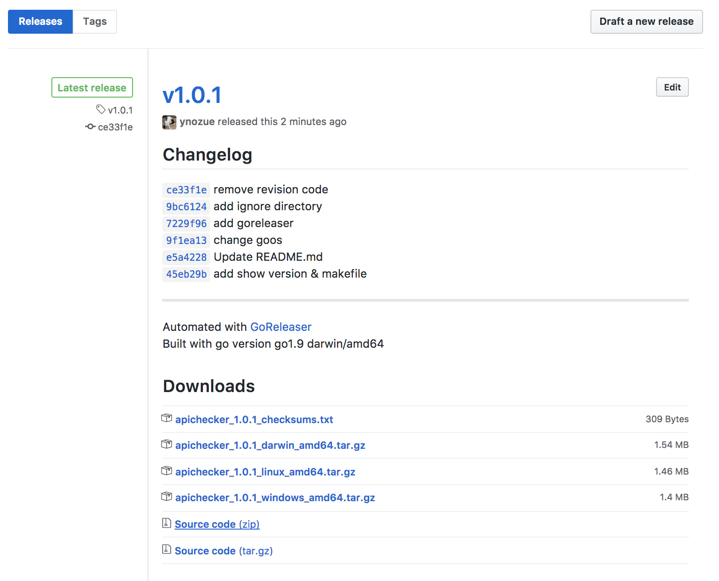
Task: Click the 309 Bytes size text
Action: coord(667,419)
